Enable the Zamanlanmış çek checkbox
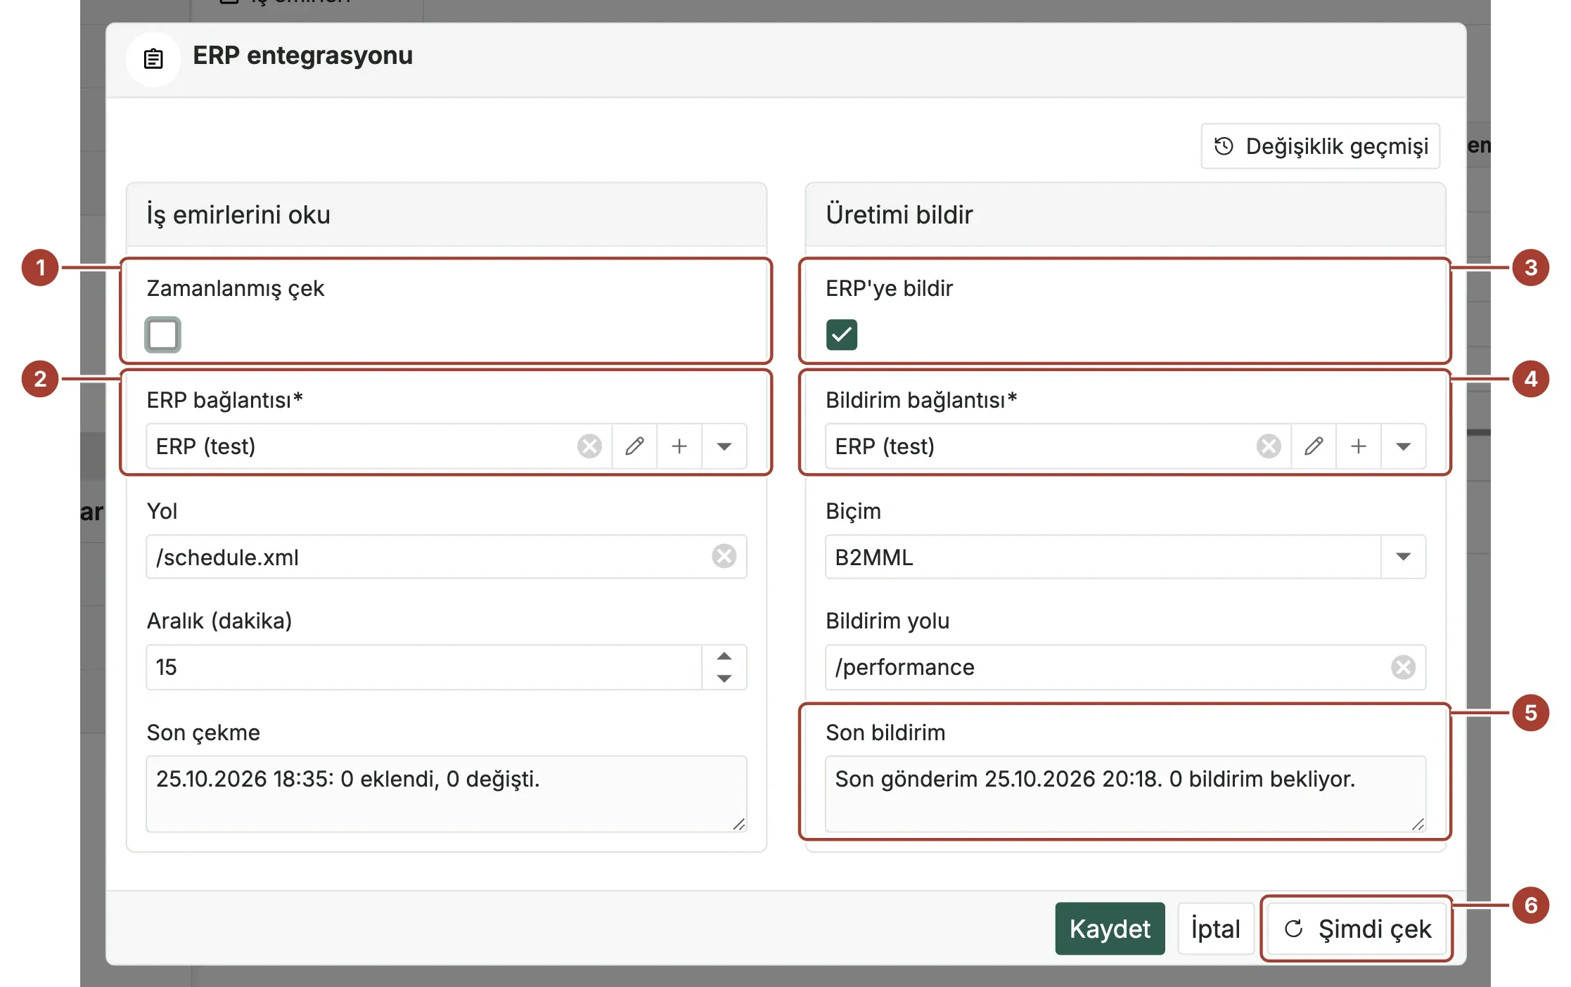 (162, 335)
